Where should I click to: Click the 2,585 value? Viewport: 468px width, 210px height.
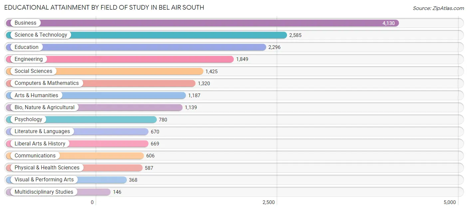pyautogui.click(x=295, y=35)
